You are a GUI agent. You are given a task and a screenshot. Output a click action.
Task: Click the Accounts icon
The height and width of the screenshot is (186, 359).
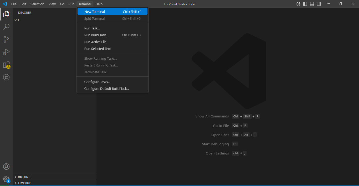6,167
